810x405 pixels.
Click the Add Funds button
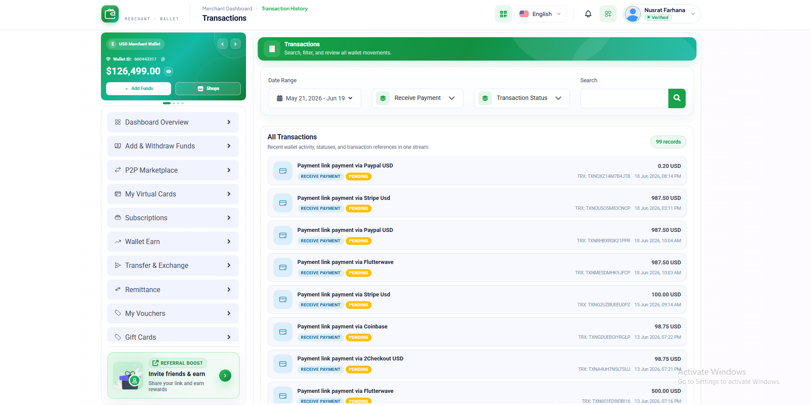pos(139,89)
